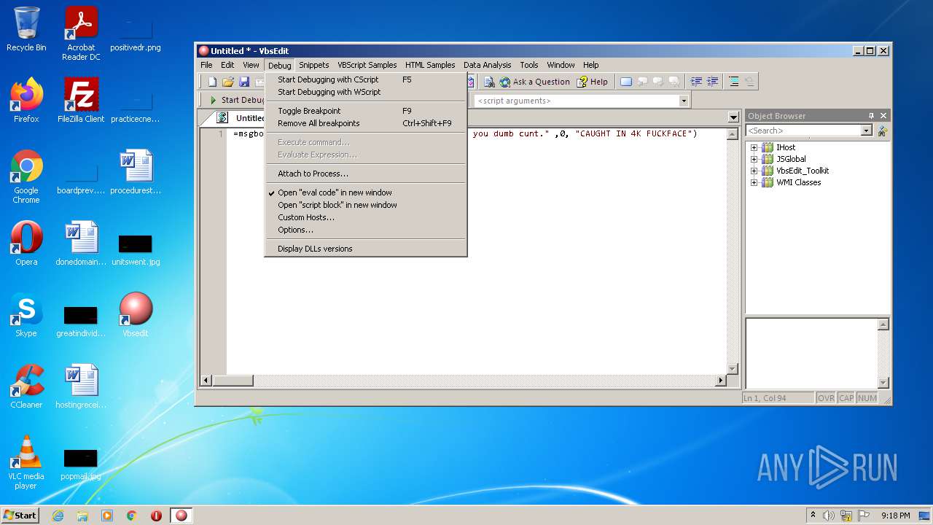933x525 pixels.
Task: Click the blue rectangle window toolbar icon
Action: tap(626, 82)
